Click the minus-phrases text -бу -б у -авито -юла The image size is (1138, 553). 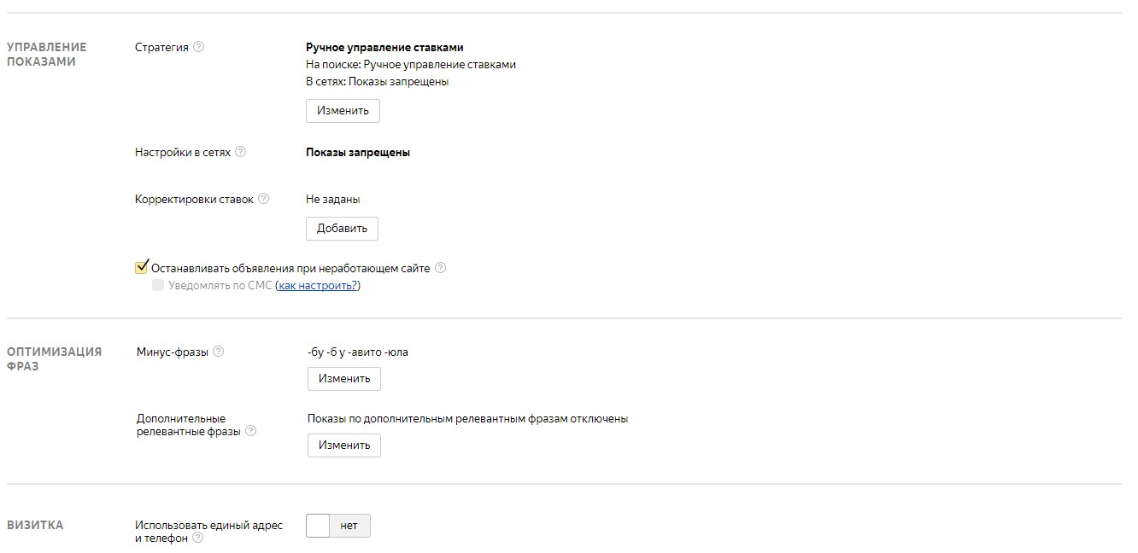point(358,352)
